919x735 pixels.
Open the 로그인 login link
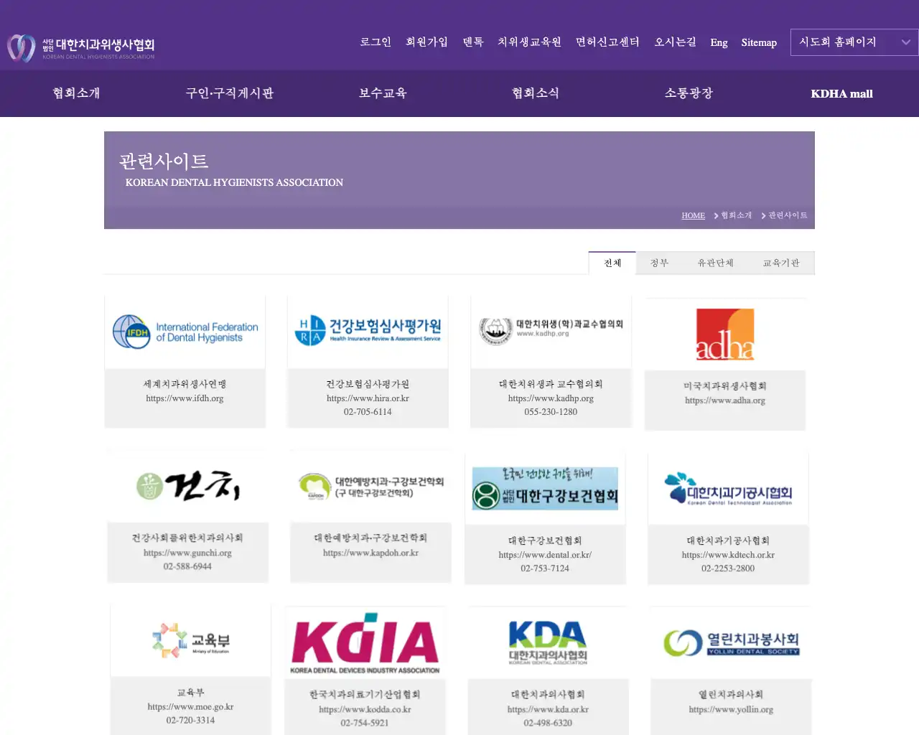pyautogui.click(x=375, y=42)
